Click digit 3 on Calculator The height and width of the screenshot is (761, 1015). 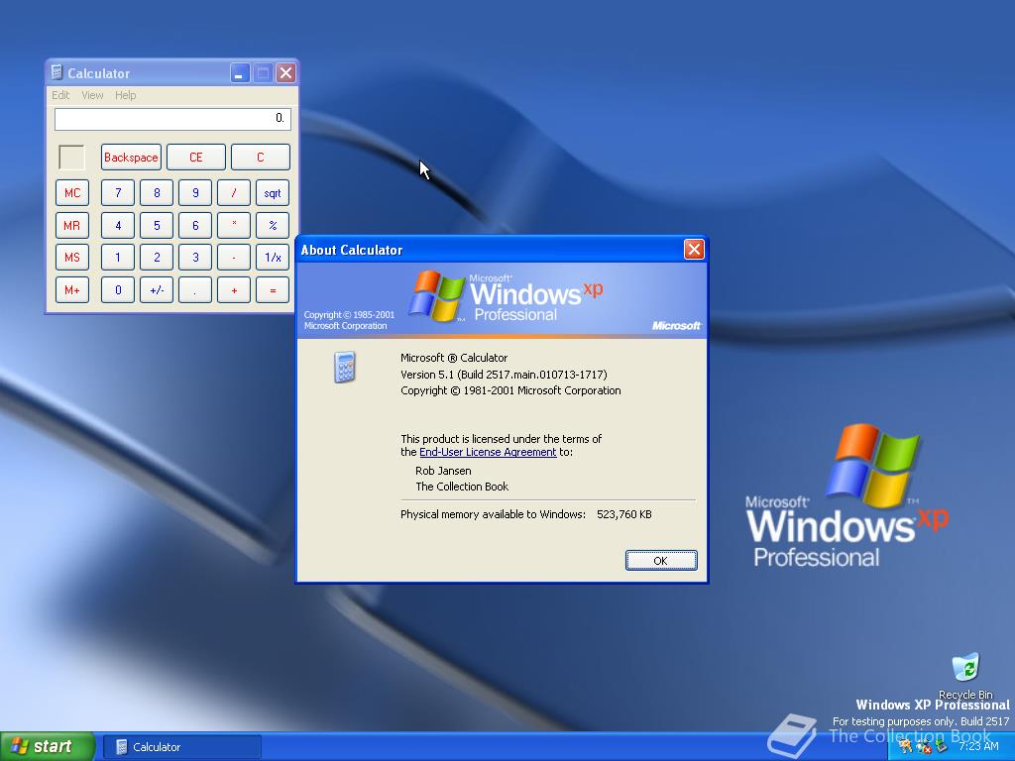[195, 258]
